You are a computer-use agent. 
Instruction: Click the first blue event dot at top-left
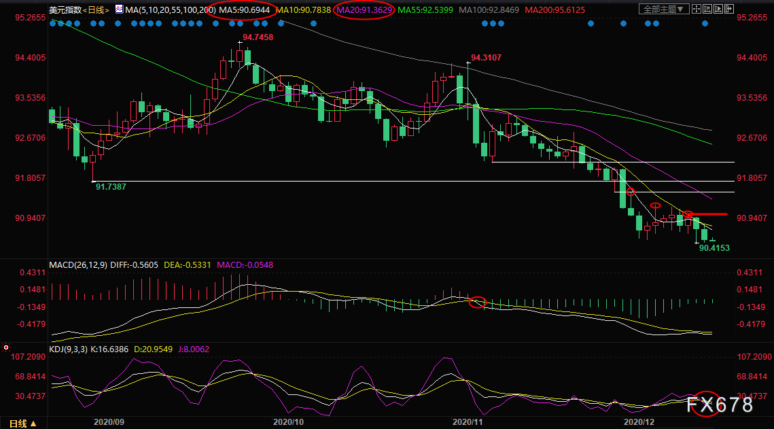[x=54, y=23]
